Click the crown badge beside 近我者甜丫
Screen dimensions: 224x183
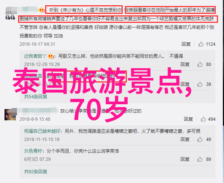point(51,56)
